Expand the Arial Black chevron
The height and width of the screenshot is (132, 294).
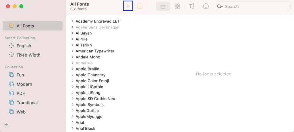(x=73, y=129)
